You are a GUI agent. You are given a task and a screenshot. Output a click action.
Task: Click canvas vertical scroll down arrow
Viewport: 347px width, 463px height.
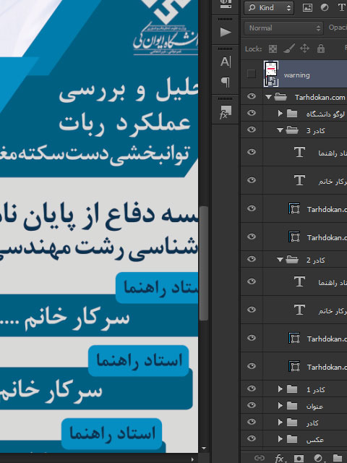[x=204, y=449]
